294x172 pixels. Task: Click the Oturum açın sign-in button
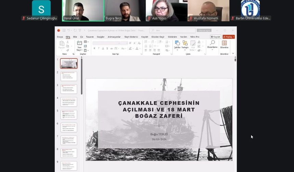coord(204,30)
